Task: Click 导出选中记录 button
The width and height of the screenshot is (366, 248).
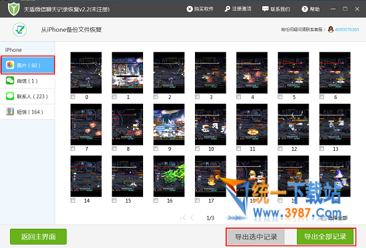Action: (256, 237)
